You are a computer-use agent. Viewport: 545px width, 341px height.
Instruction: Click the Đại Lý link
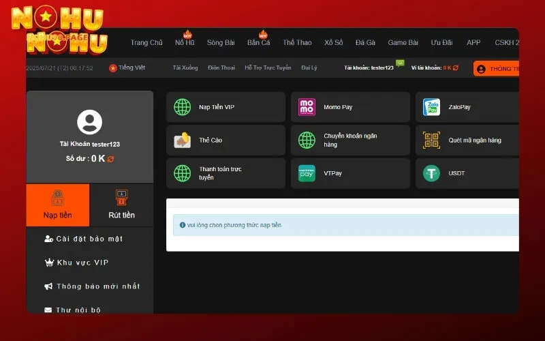(x=309, y=68)
